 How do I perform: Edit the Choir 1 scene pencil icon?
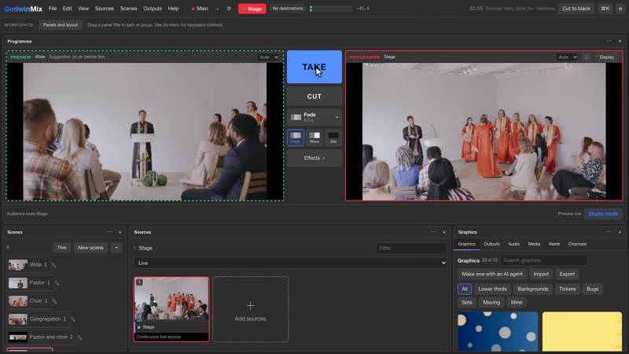[x=54, y=301]
